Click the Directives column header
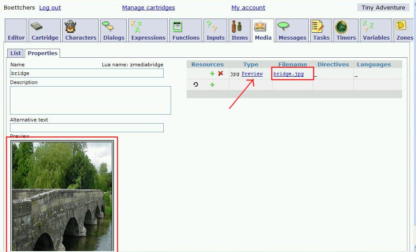 (333, 65)
